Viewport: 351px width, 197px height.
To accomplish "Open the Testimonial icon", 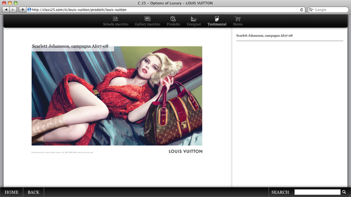I will tap(217, 19).
